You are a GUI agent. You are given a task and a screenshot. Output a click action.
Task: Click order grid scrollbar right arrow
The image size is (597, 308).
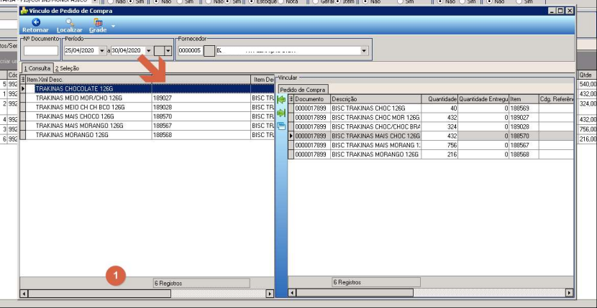pyautogui.click(x=569, y=293)
